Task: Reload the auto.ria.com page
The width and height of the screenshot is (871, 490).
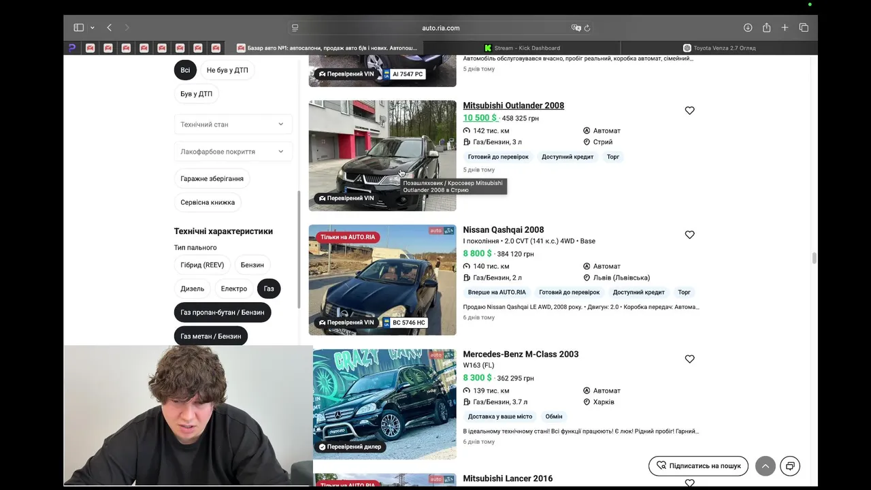Action: pos(587,28)
